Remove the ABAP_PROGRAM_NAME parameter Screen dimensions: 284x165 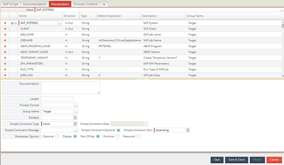[5, 46]
